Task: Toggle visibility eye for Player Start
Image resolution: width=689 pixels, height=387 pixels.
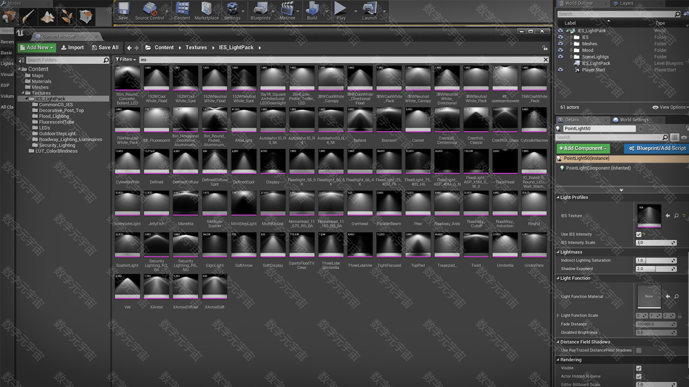Action: [560, 70]
